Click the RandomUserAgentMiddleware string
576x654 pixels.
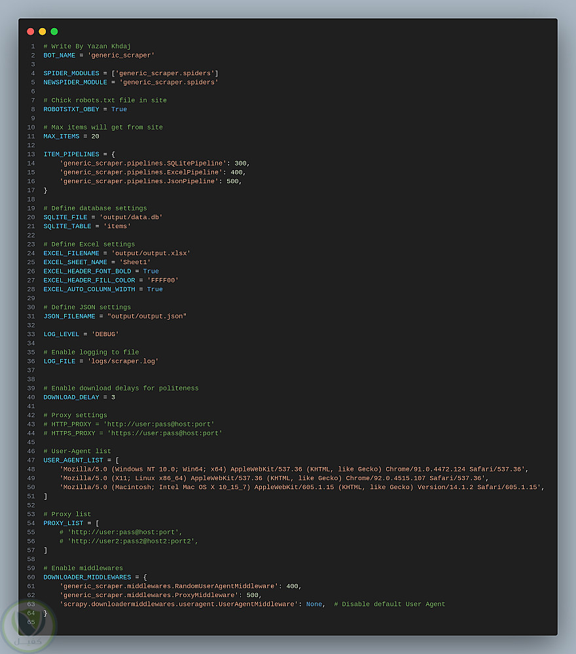169,587
